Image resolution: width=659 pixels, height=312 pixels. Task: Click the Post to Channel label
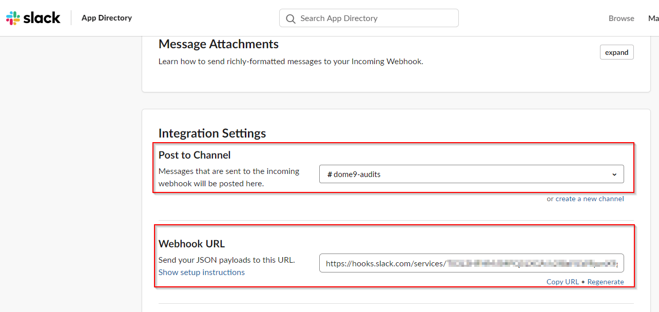[x=195, y=155]
